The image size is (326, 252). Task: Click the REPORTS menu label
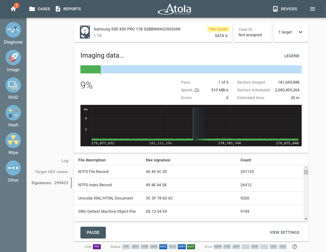point(72,9)
